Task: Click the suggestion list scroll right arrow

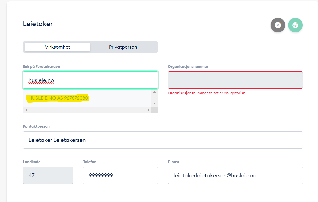Action: [148, 110]
